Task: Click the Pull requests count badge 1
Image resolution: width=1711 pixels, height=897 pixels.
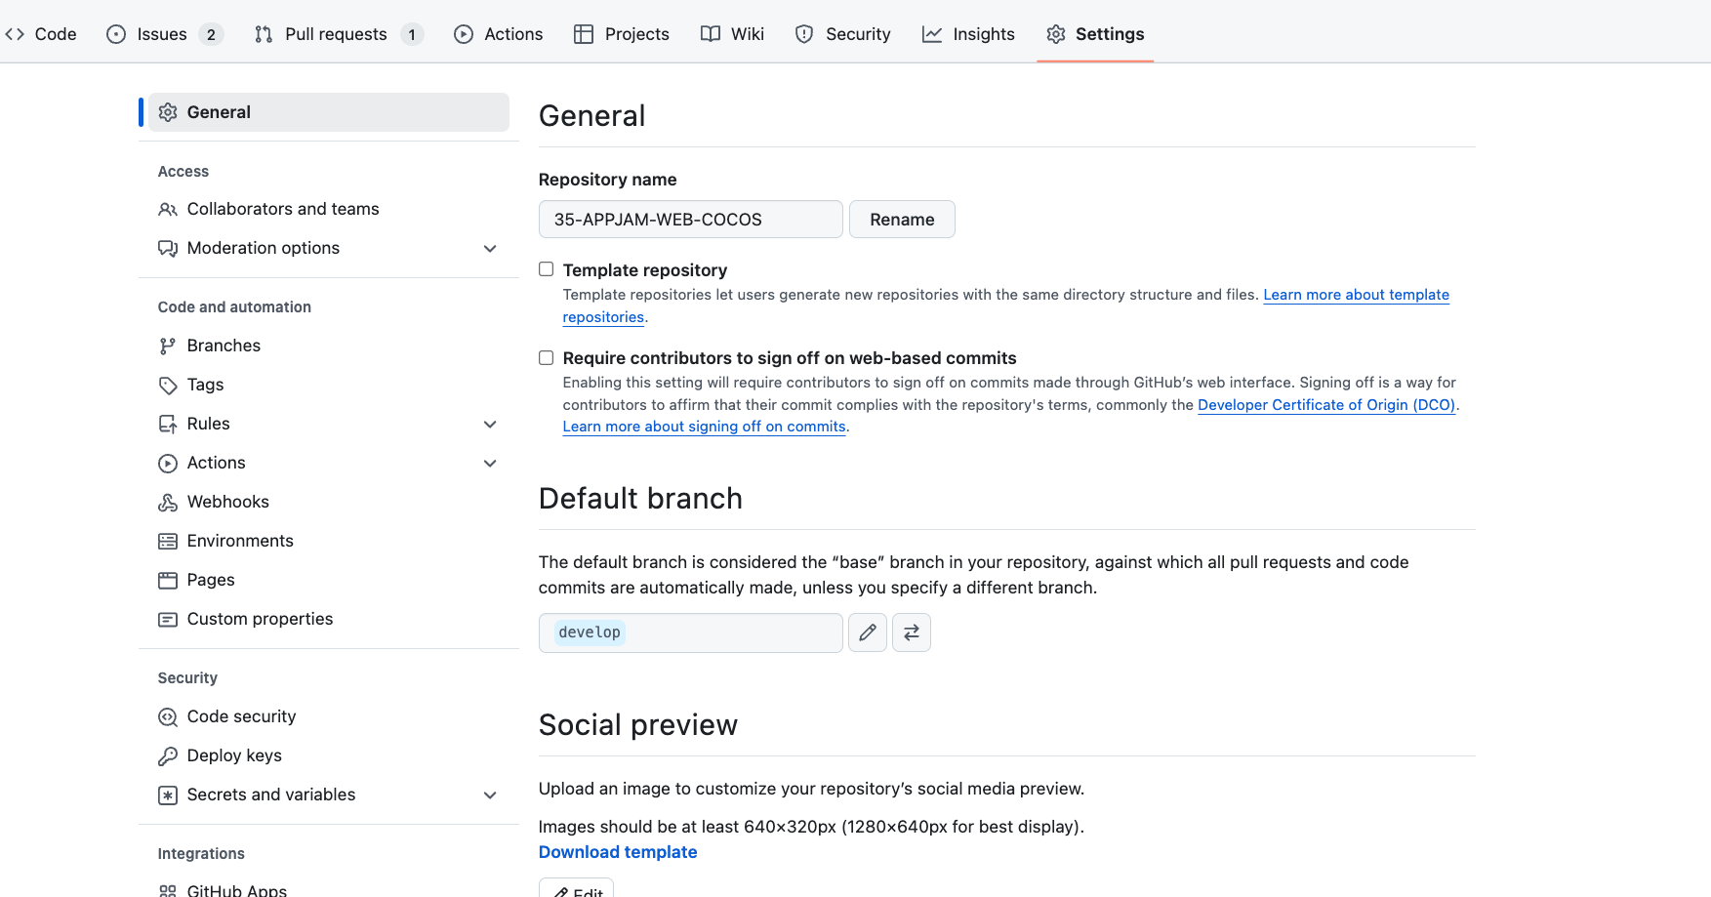Action: pos(412,35)
